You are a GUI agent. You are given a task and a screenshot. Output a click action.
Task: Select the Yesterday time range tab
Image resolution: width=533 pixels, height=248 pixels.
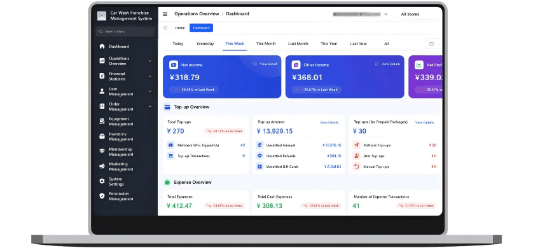click(205, 44)
